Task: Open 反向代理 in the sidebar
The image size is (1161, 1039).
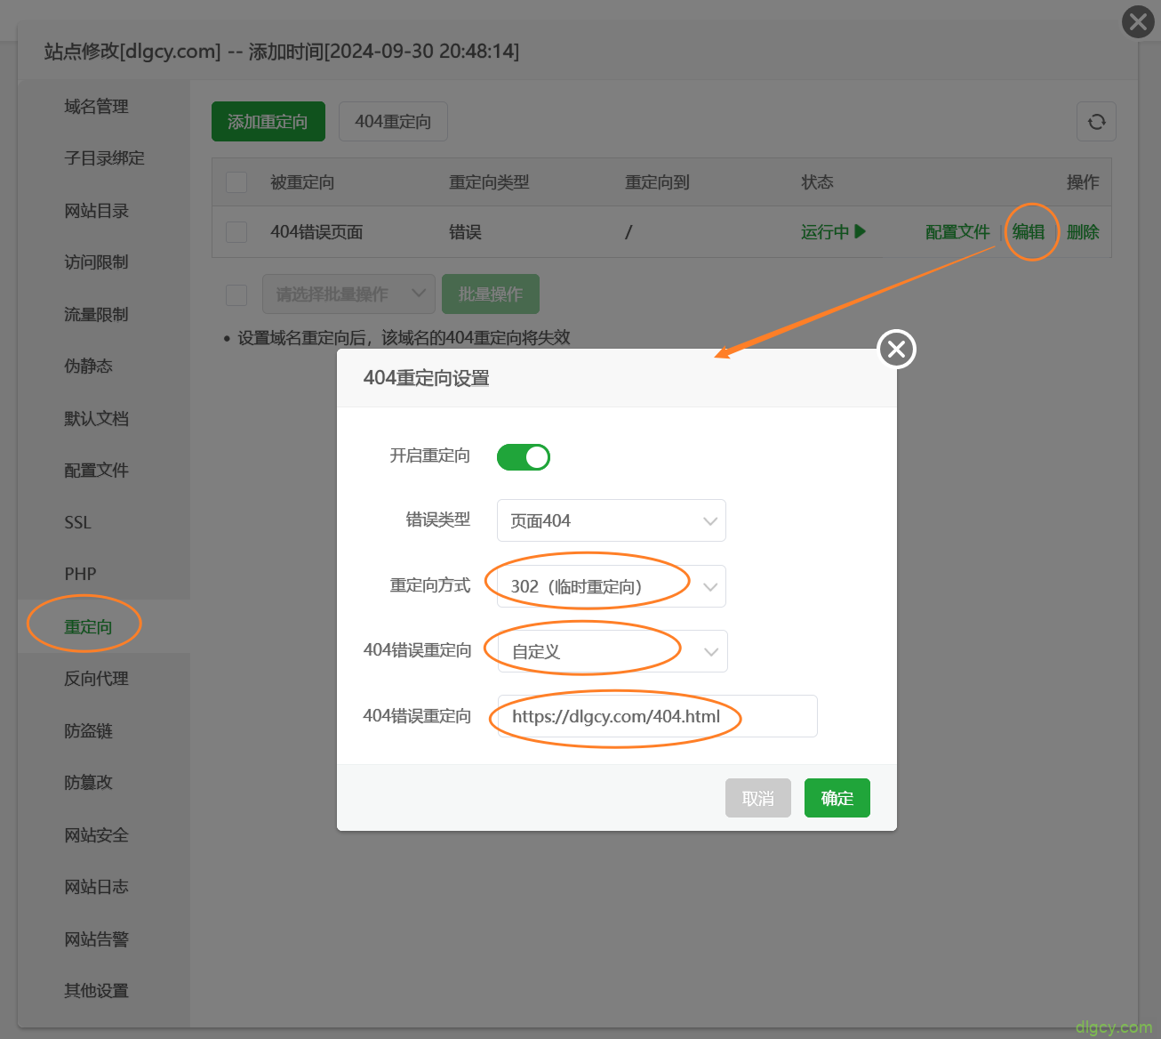Action: click(x=96, y=679)
